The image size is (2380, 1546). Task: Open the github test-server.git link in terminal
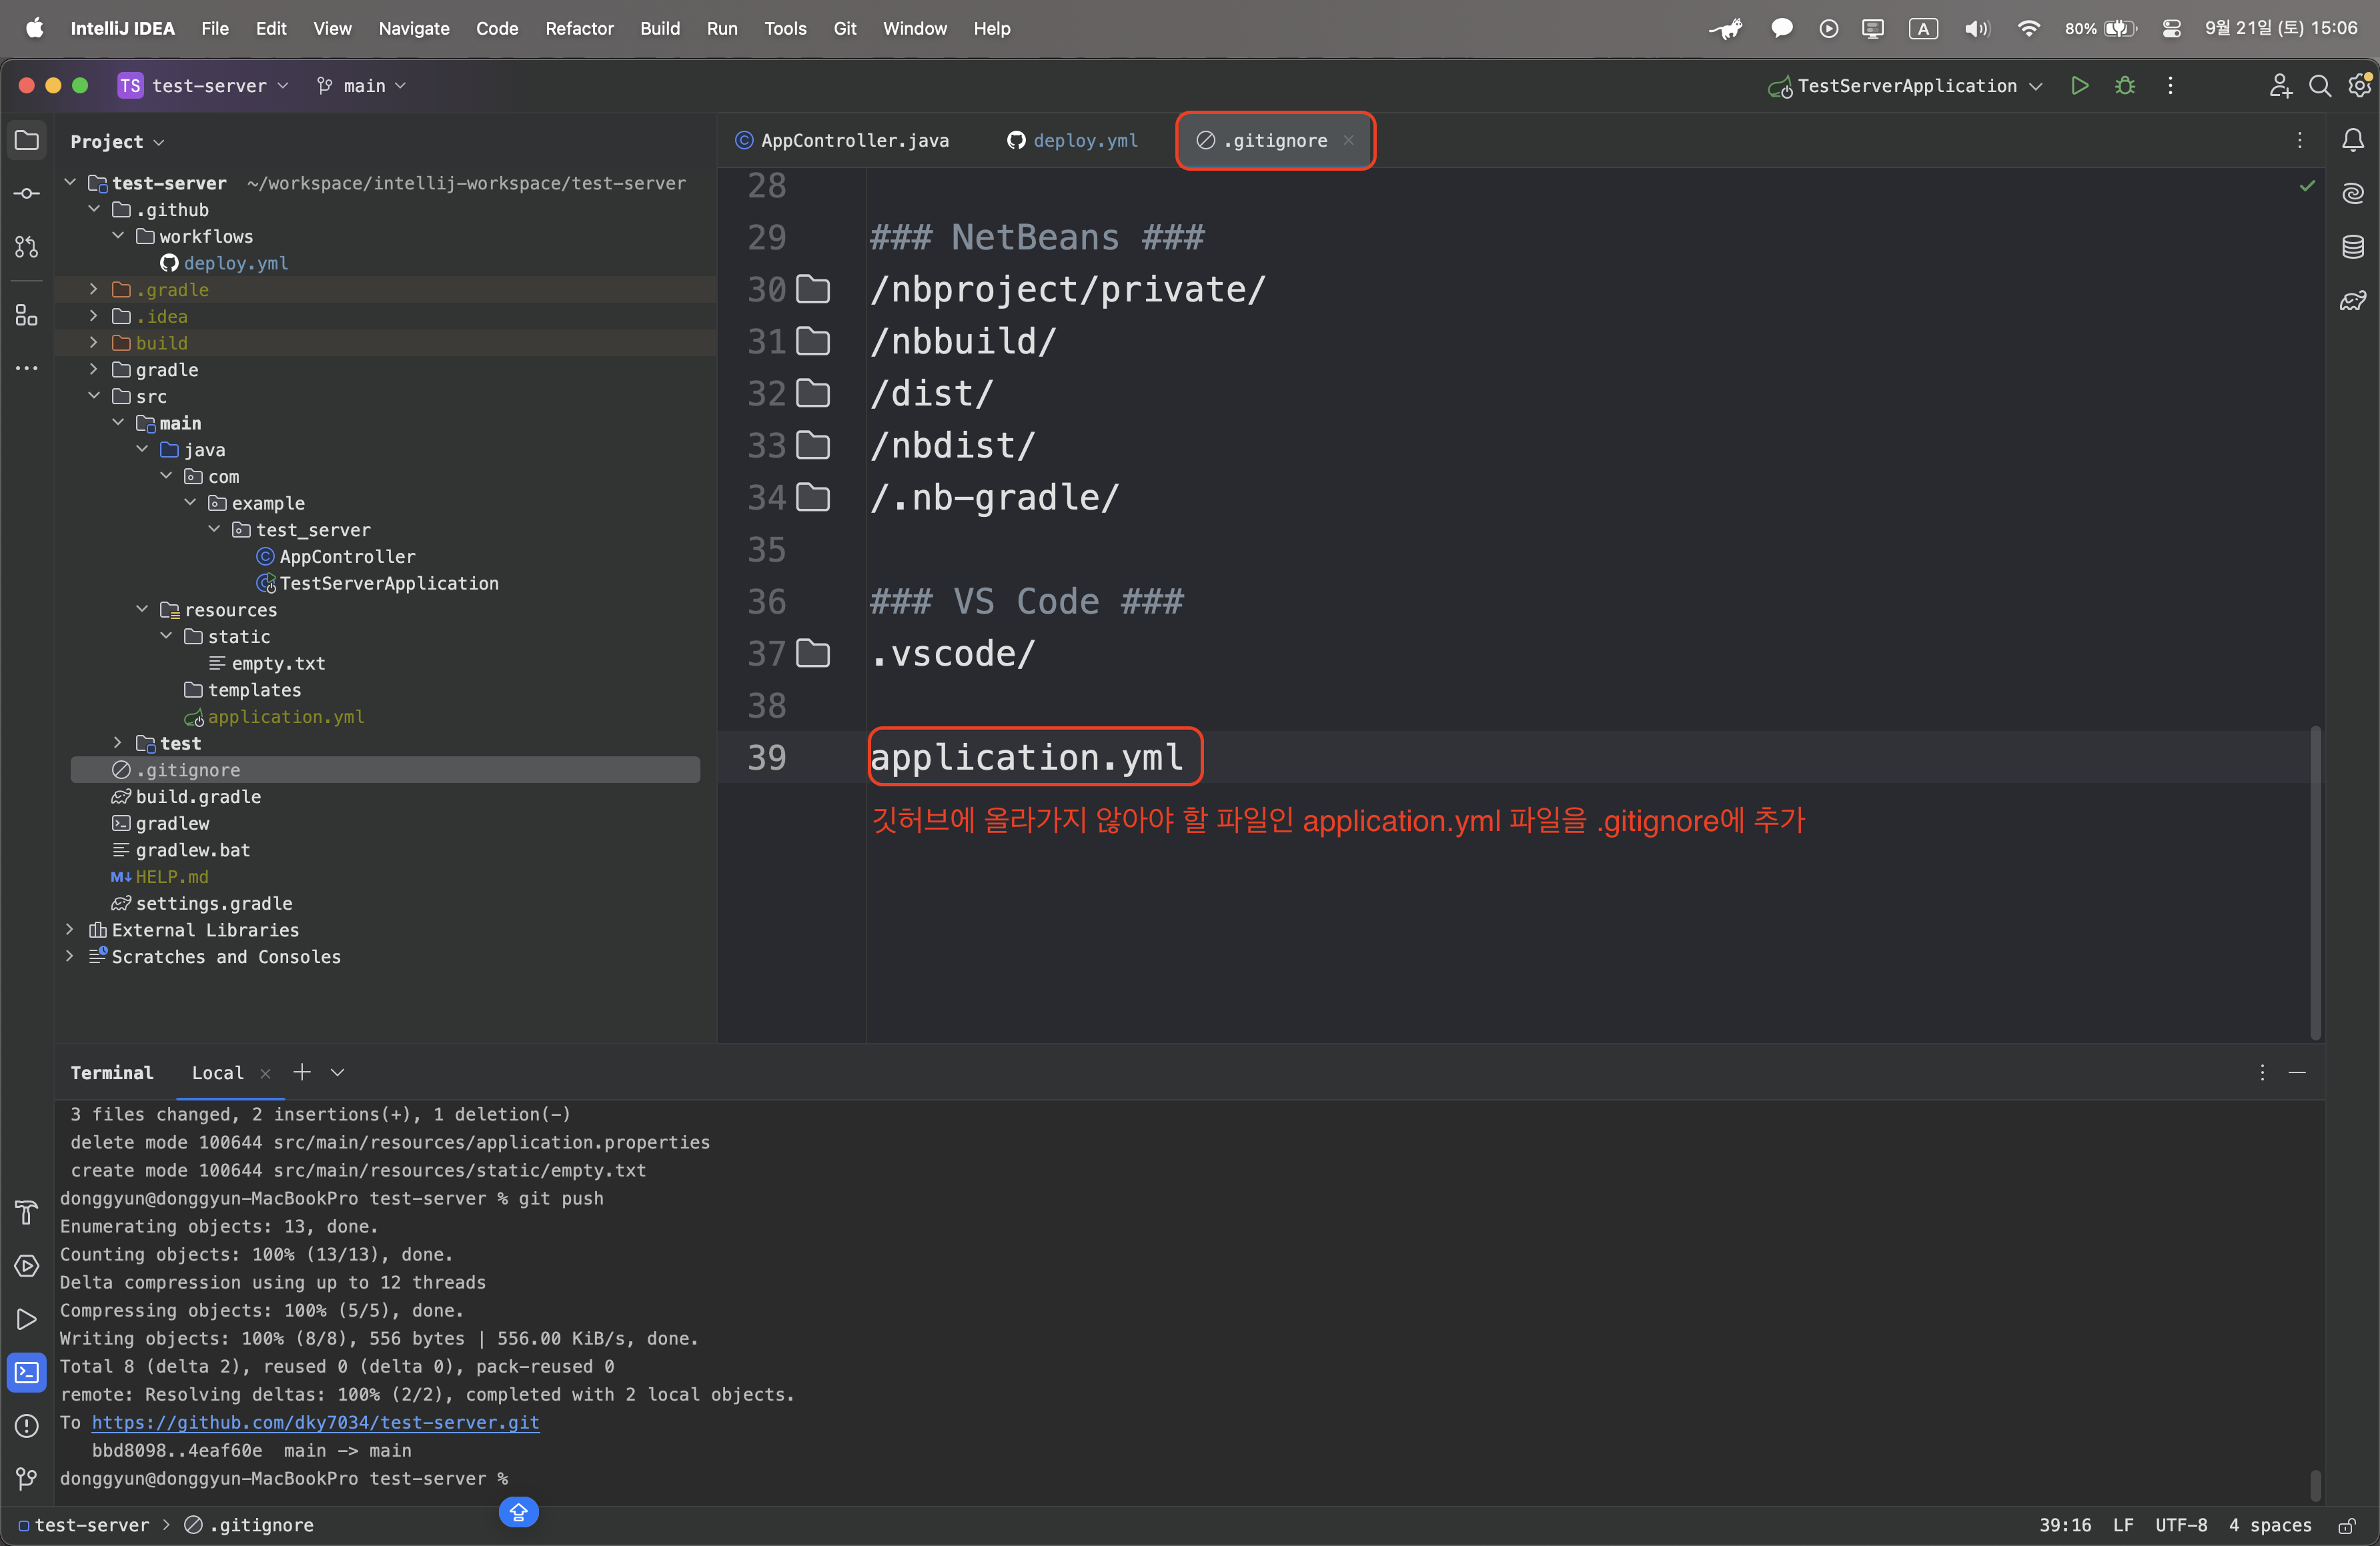(315, 1422)
